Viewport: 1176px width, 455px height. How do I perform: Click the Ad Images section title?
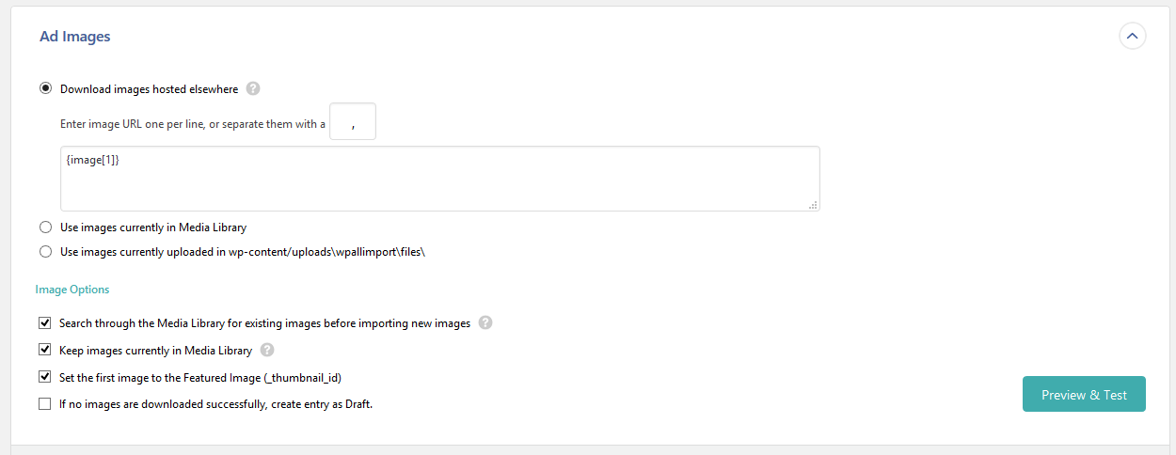tap(74, 37)
